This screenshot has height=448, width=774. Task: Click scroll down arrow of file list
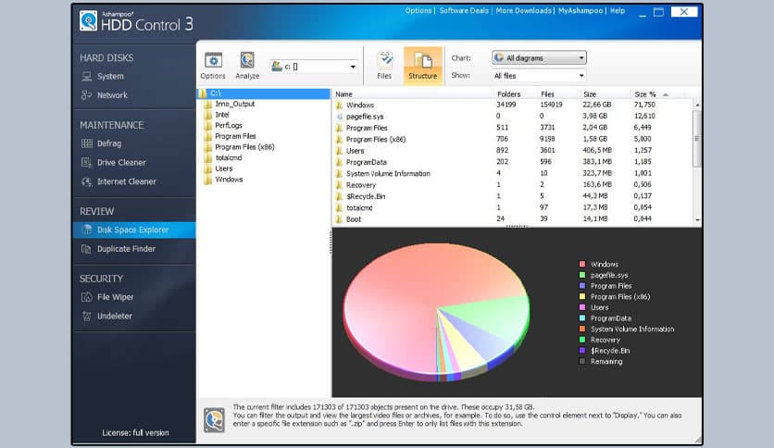point(697,219)
